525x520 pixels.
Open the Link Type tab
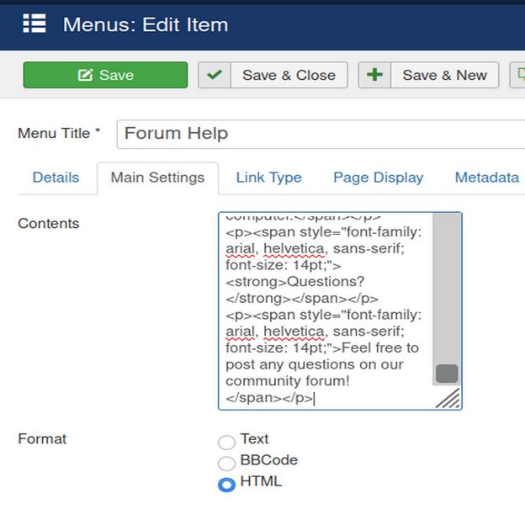tap(268, 178)
